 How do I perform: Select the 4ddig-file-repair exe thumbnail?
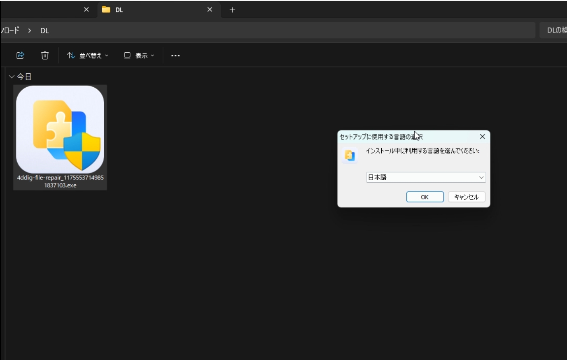[60, 129]
